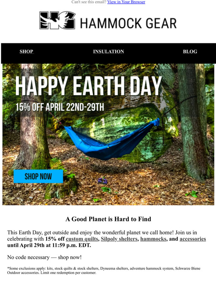Open the BLOG navigation item

(x=190, y=52)
